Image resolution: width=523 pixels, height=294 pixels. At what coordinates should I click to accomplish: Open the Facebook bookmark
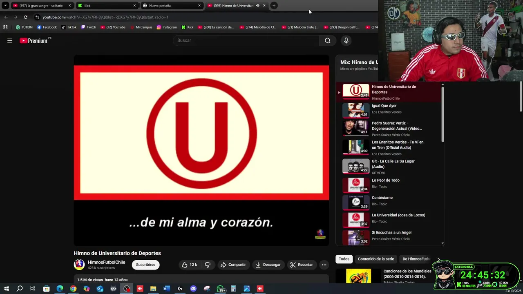47,27
